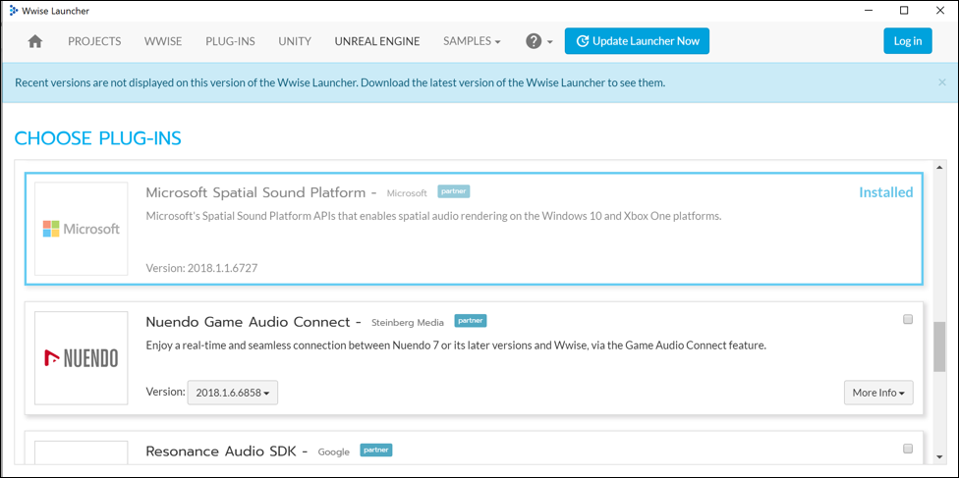Image resolution: width=959 pixels, height=478 pixels.
Task: Click the Installed status label
Action: pyautogui.click(x=885, y=192)
